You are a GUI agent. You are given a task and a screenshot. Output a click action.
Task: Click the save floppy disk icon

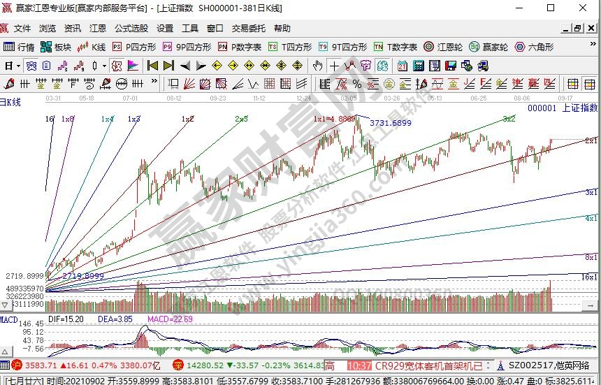click(450, 66)
